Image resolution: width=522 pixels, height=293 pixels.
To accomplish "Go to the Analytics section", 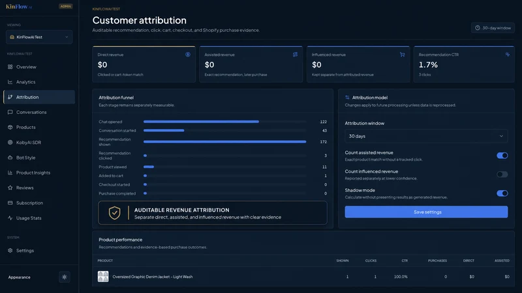I will click(39, 82).
